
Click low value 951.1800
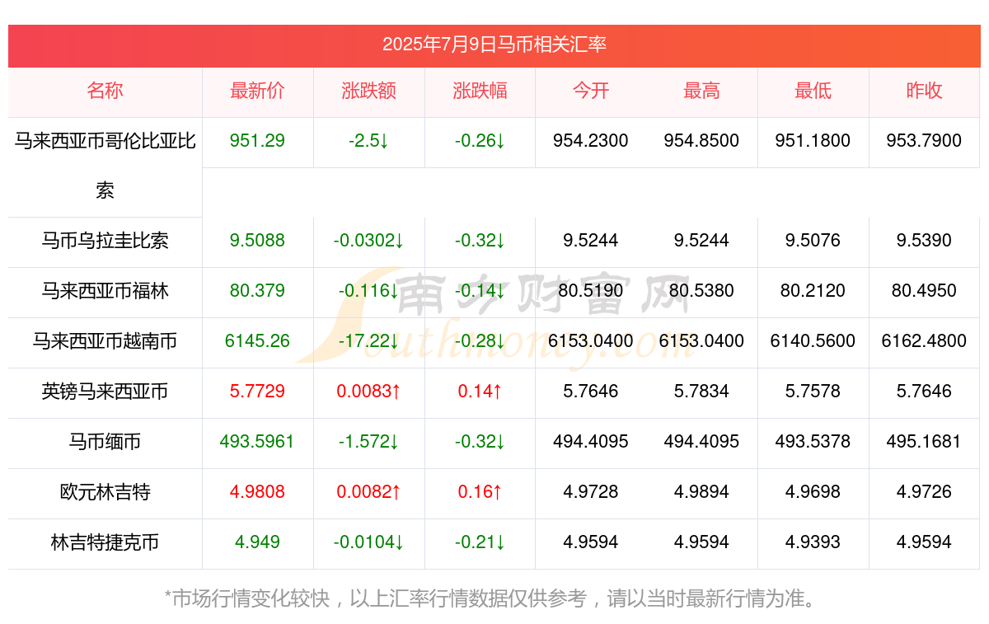point(813,141)
